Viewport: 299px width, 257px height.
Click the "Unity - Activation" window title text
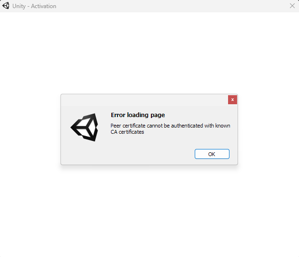34,6
